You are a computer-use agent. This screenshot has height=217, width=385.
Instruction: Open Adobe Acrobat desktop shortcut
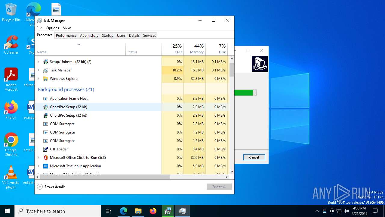pyautogui.click(x=11, y=80)
